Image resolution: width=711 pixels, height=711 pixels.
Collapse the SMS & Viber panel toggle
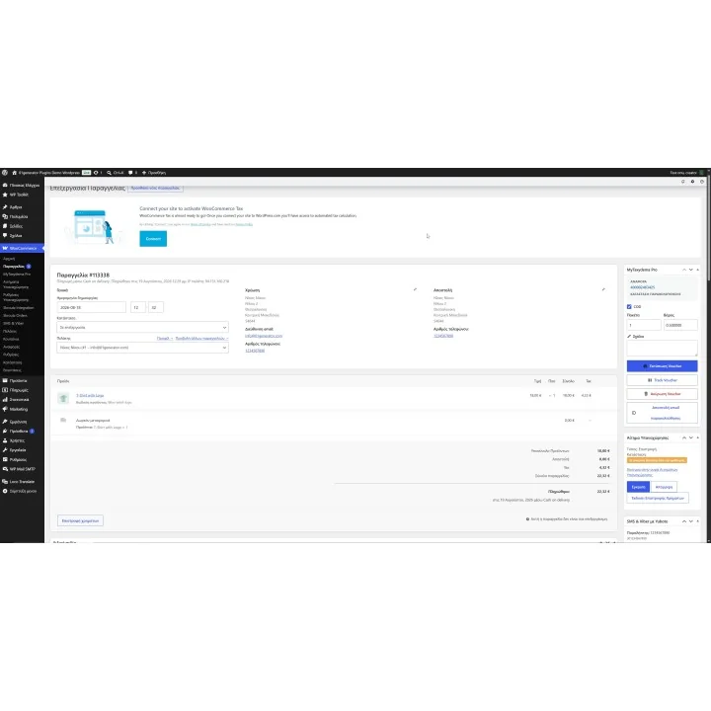pos(698,521)
